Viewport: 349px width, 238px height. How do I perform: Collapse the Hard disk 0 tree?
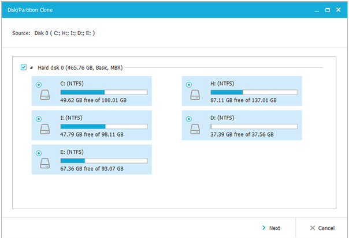[31, 68]
